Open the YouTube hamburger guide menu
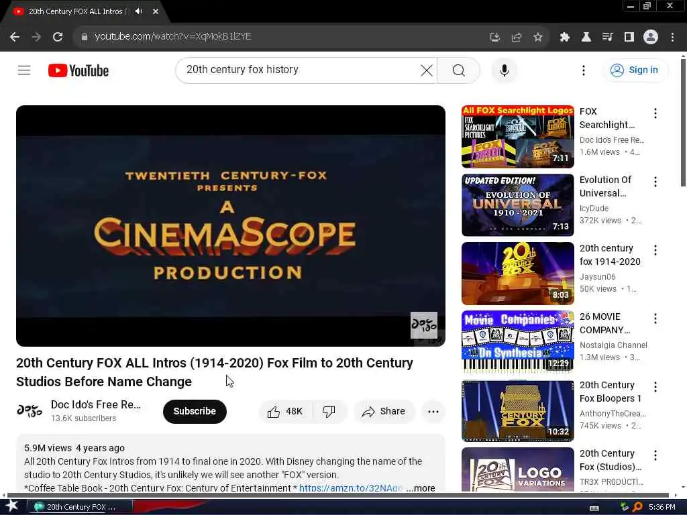The height and width of the screenshot is (515, 687). [24, 70]
